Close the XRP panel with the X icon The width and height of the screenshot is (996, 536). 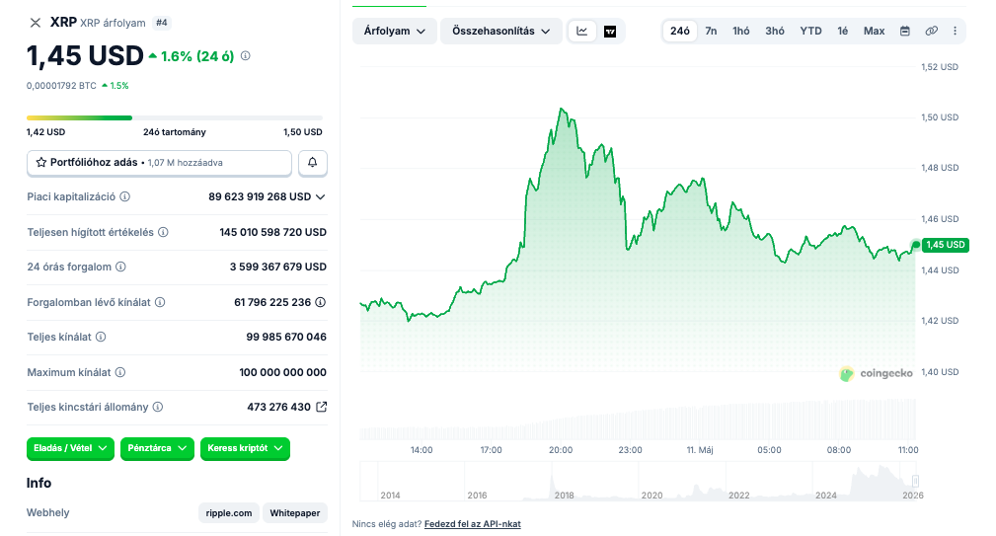pos(36,23)
